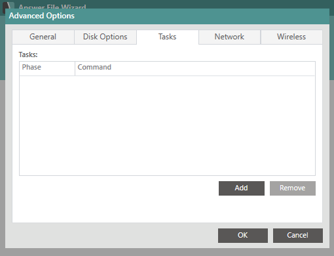Click the greyed-out Remove button
Screen dimensions: 334x256
(x=293, y=188)
